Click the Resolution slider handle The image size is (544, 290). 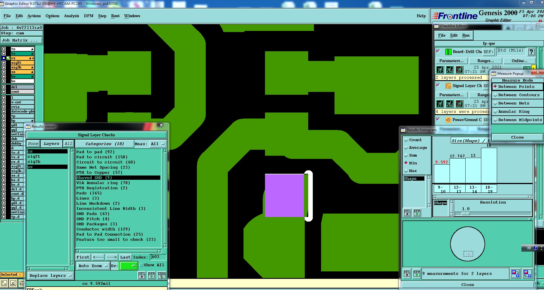(x=465, y=214)
